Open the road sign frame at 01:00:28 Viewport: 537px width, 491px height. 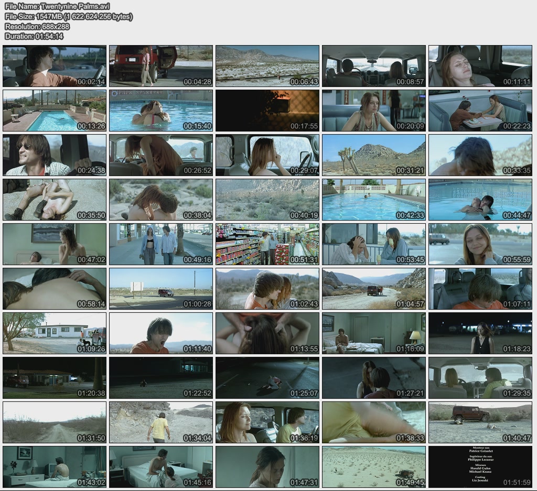(161, 289)
